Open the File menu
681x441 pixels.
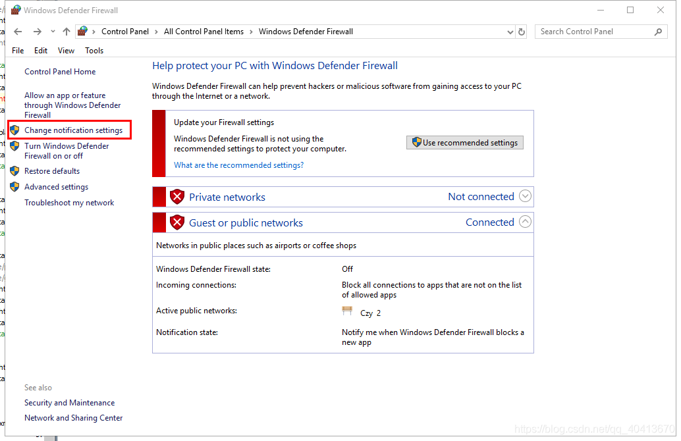click(18, 51)
